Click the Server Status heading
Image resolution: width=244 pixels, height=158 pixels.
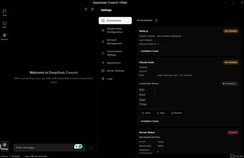pyautogui.click(x=147, y=133)
